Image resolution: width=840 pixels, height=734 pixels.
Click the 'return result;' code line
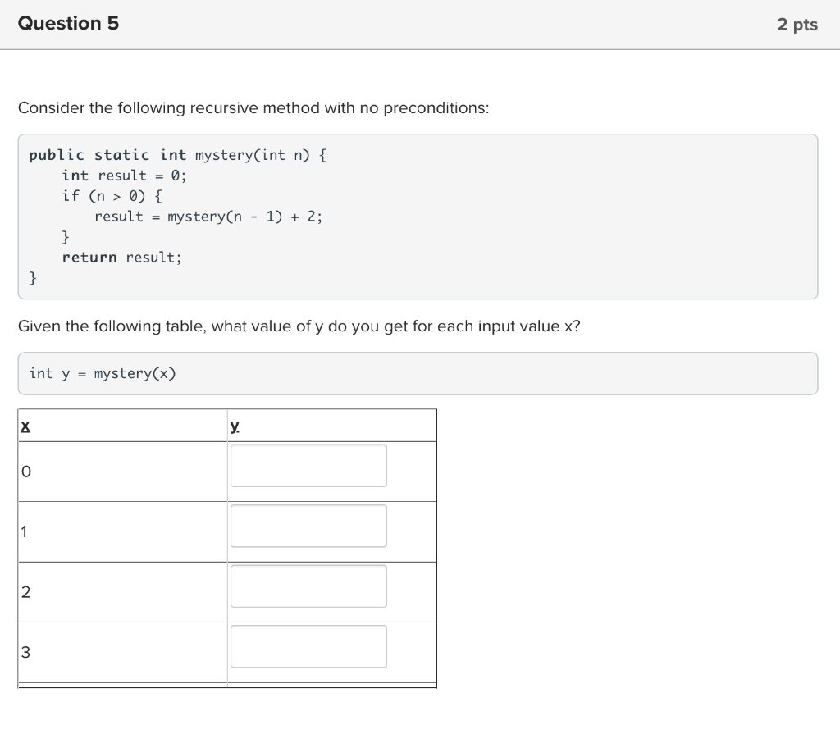pyautogui.click(x=122, y=258)
